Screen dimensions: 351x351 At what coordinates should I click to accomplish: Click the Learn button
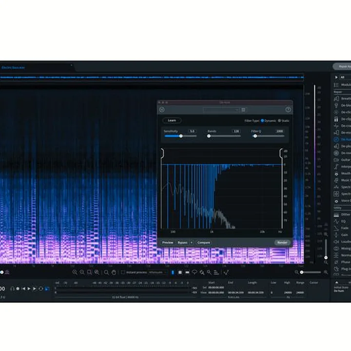172,120
